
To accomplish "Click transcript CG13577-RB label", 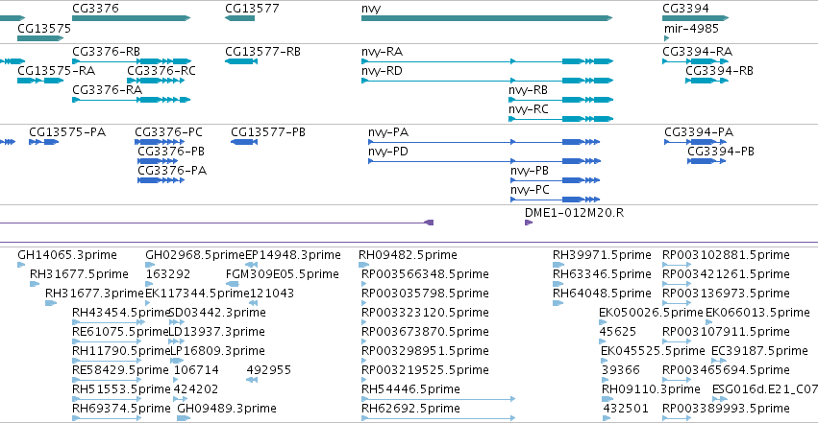I will (263, 52).
